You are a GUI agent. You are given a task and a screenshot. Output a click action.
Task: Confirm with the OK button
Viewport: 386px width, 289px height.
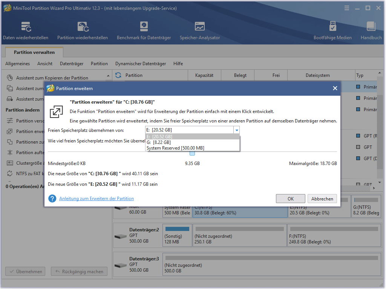[290, 198]
